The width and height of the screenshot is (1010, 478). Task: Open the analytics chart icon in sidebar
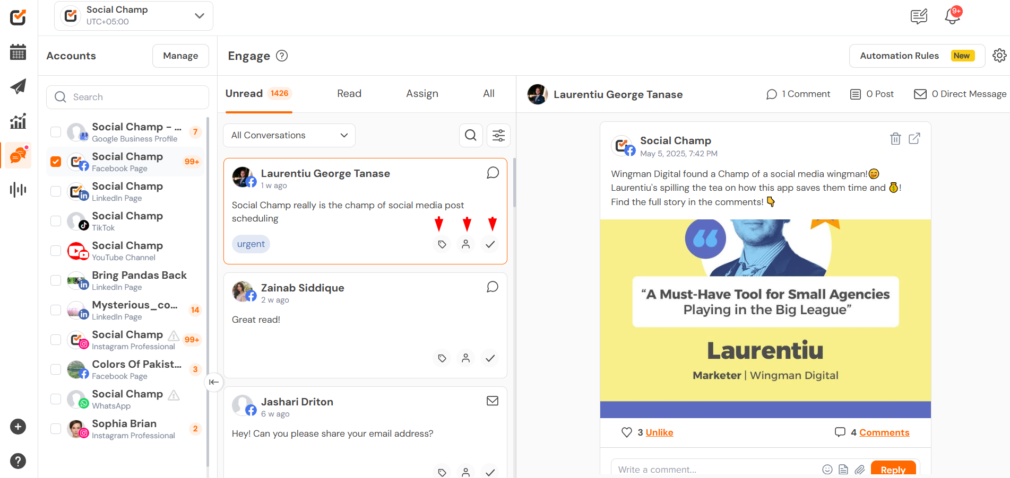(x=18, y=121)
